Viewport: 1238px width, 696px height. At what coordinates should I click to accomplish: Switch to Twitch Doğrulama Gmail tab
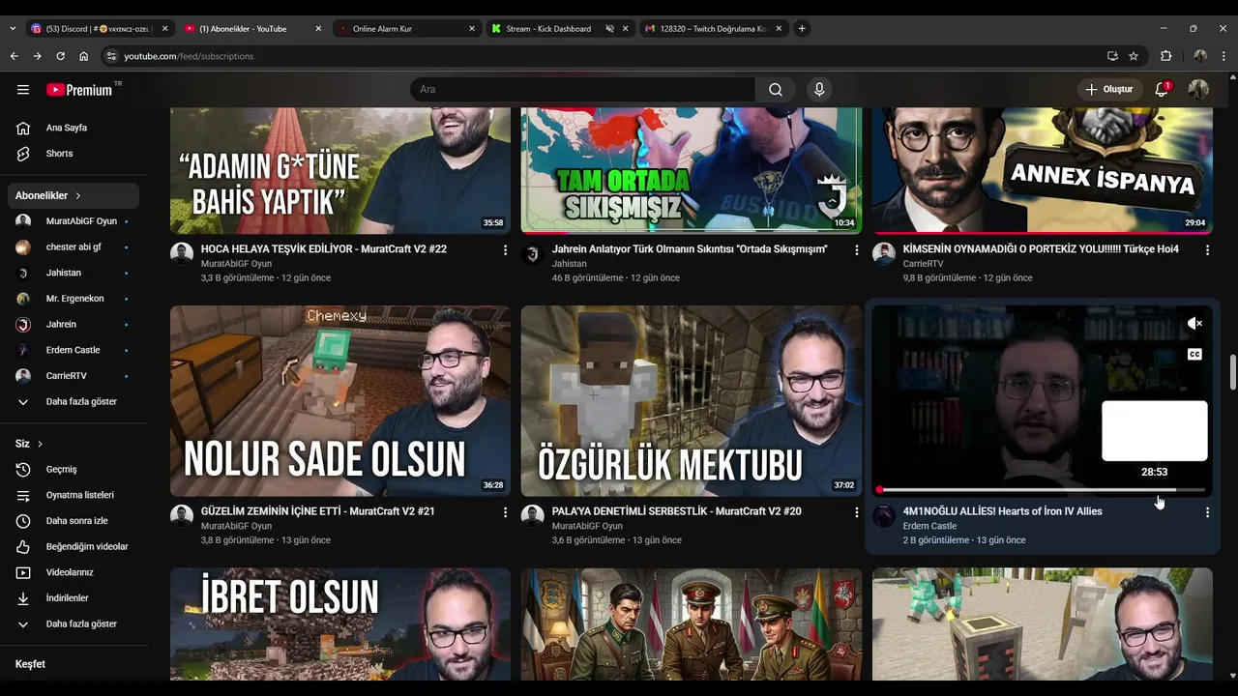tap(714, 29)
